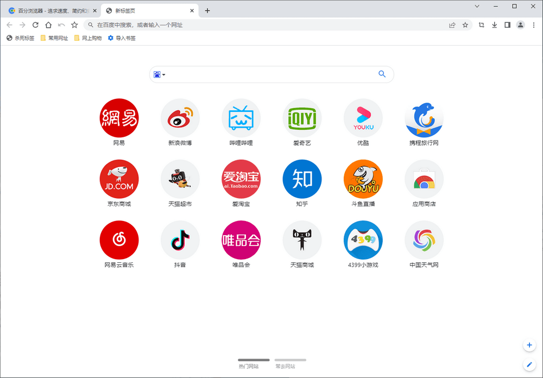Open the browser menu with three dots

point(534,25)
